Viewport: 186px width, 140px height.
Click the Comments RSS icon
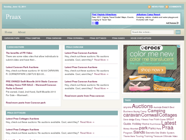pos(167,7)
